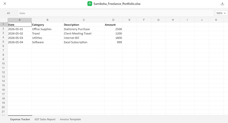
Task: Click the Utilities category cell
Action: coord(48,38)
